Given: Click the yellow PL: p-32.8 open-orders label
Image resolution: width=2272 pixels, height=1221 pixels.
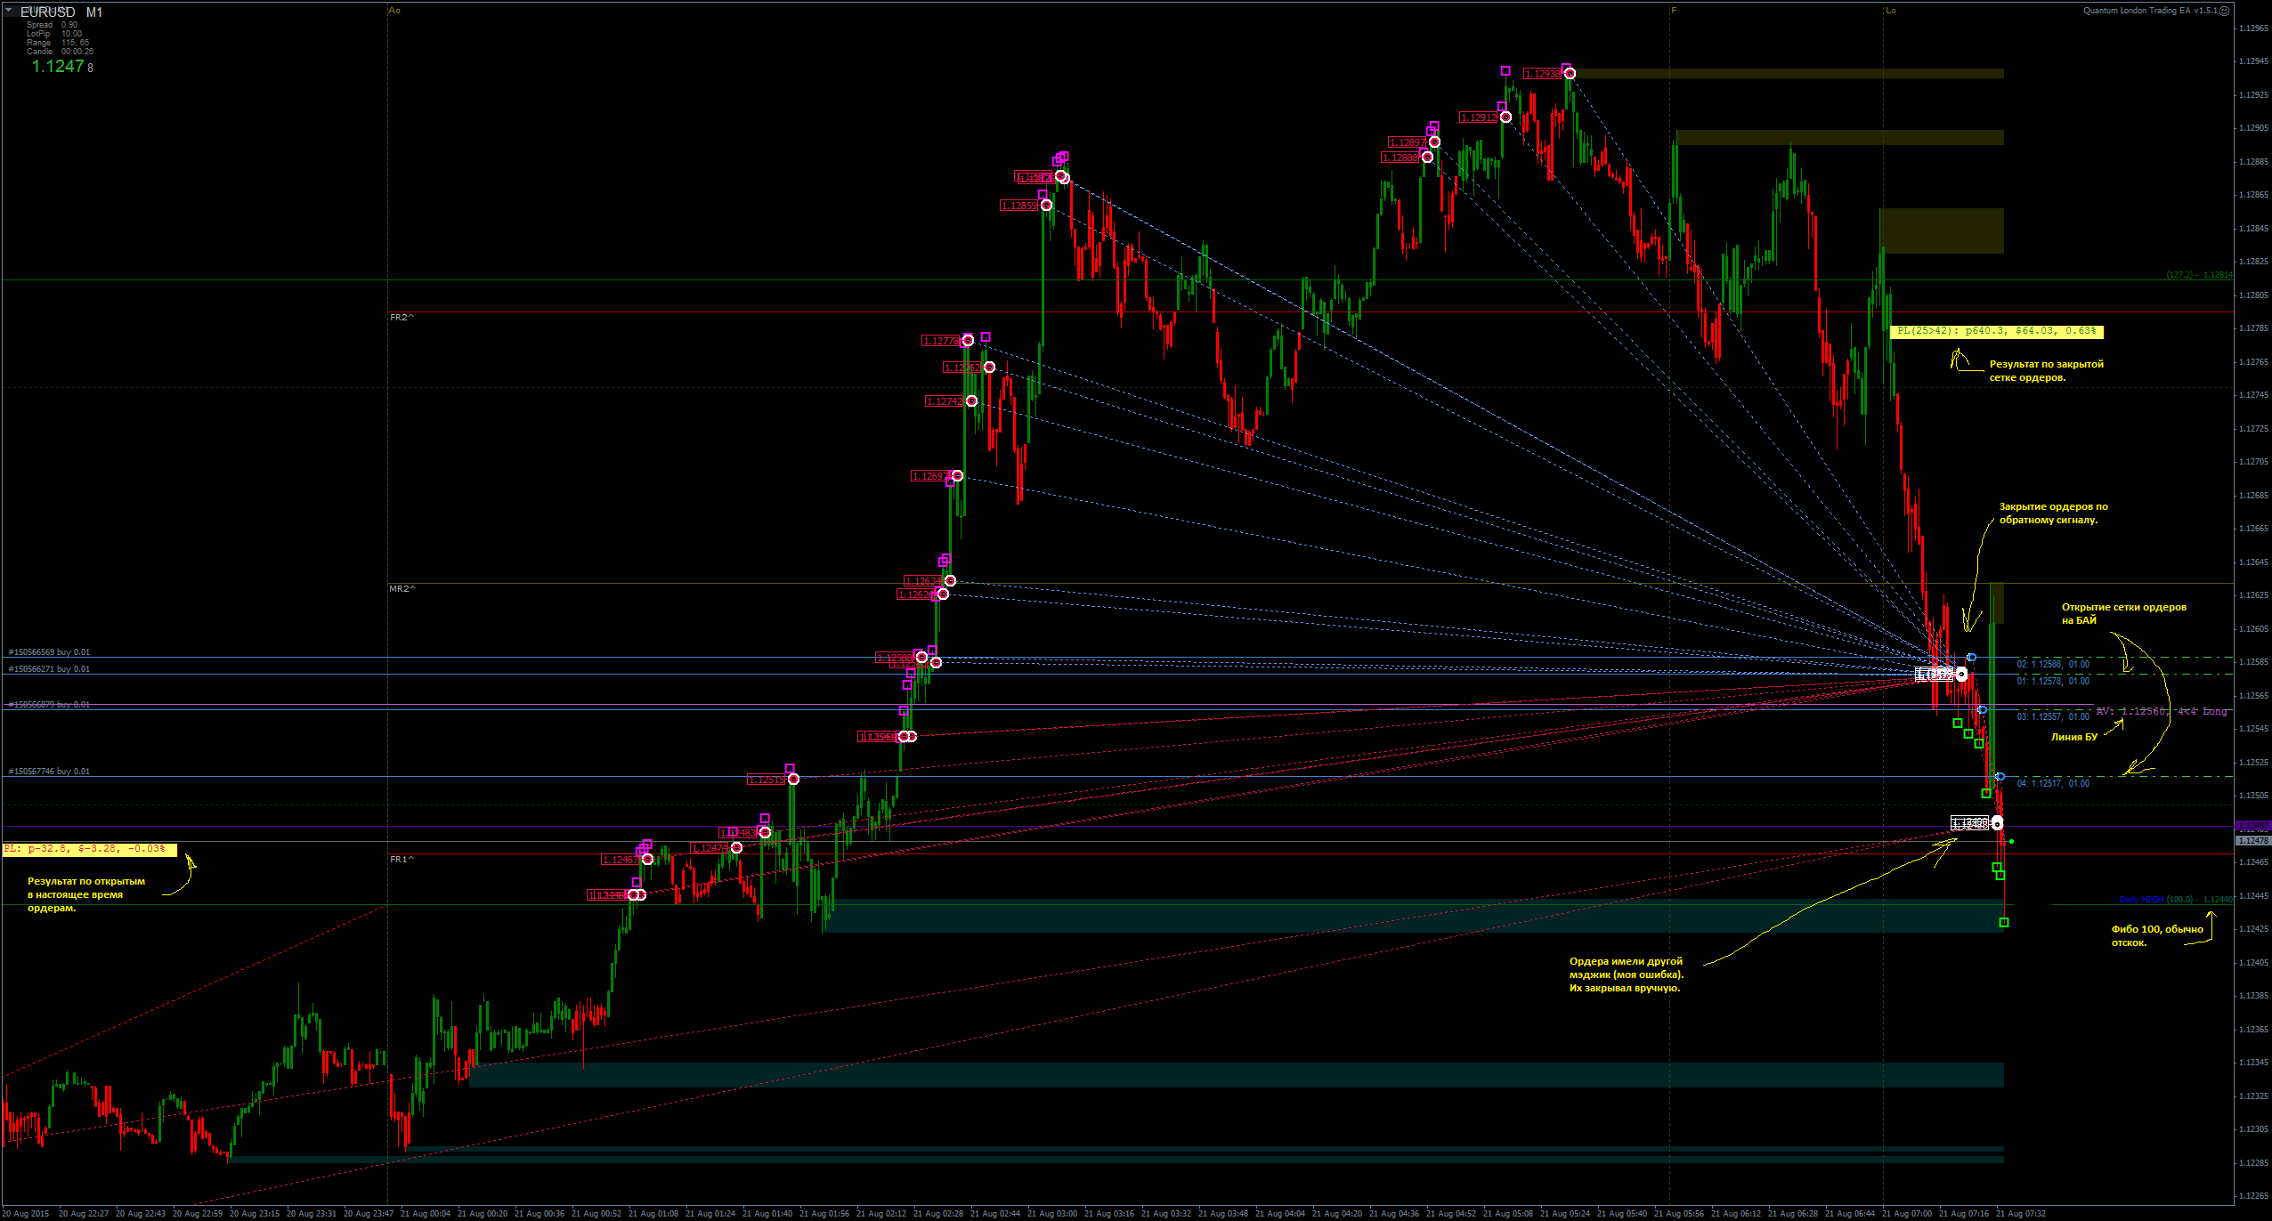Looking at the screenshot, I should coord(89,849).
